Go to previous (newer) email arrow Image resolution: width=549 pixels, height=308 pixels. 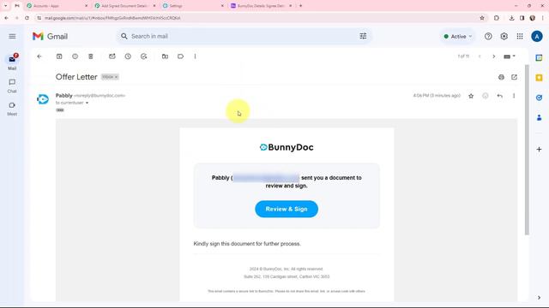480,56
